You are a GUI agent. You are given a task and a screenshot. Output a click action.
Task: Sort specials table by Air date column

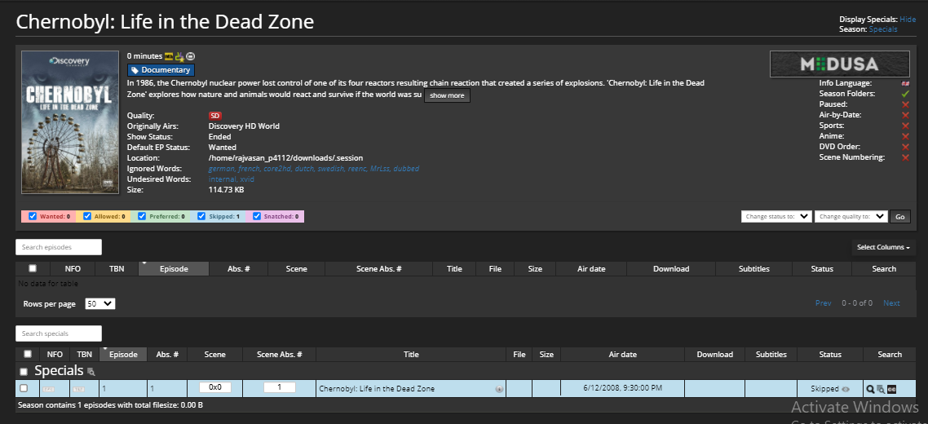coord(622,355)
